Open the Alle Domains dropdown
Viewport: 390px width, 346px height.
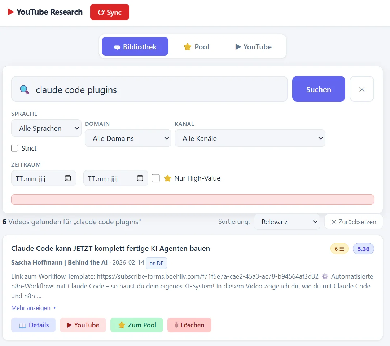pyautogui.click(x=128, y=138)
